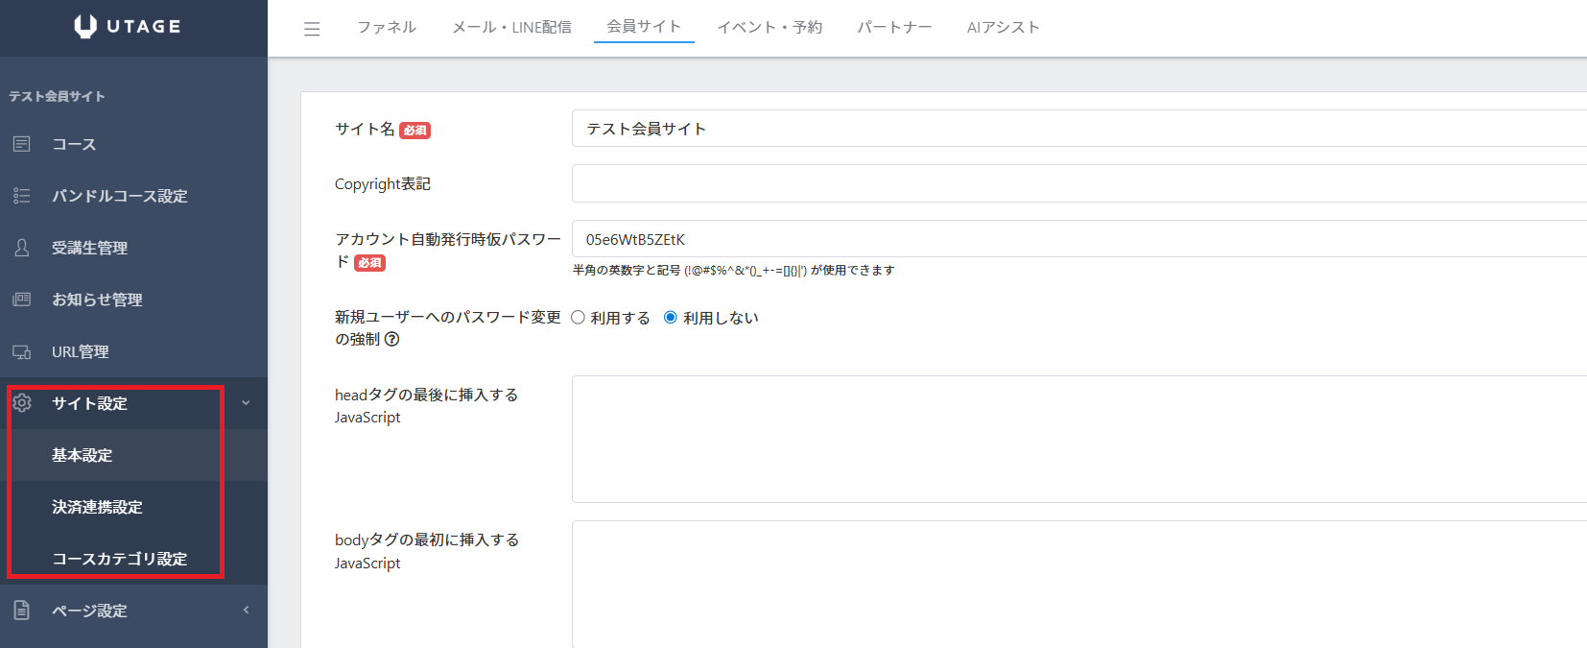Image resolution: width=1587 pixels, height=648 pixels.
Task: Open 決済連携設定 in the sidebar
Action: pyautogui.click(x=97, y=507)
